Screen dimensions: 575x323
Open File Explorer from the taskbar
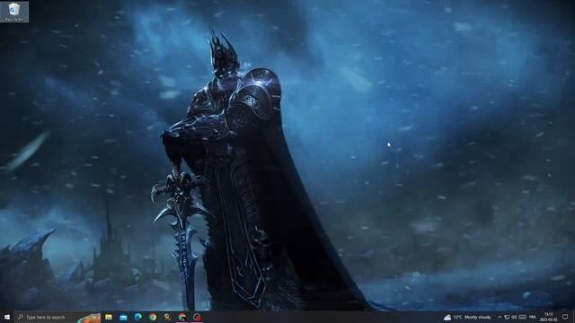tap(109, 317)
